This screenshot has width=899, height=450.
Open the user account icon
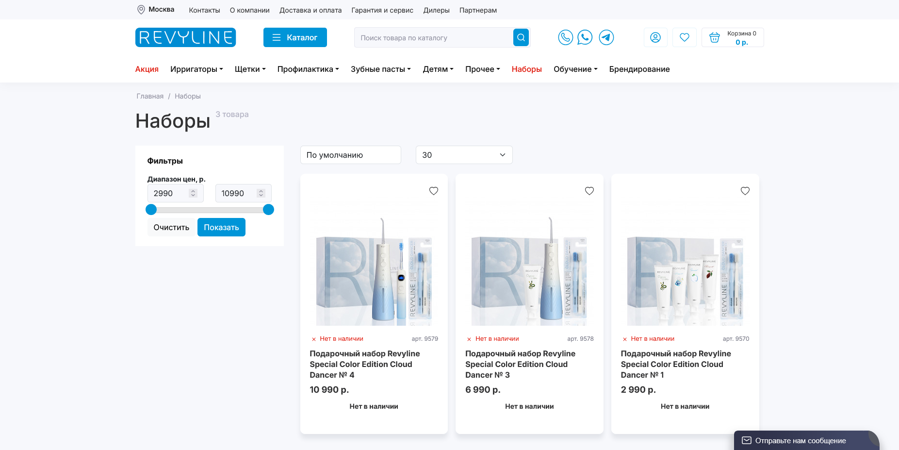pyautogui.click(x=655, y=37)
